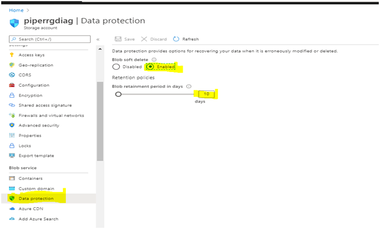
Task: Click the retention slider track
Action: coord(157,94)
